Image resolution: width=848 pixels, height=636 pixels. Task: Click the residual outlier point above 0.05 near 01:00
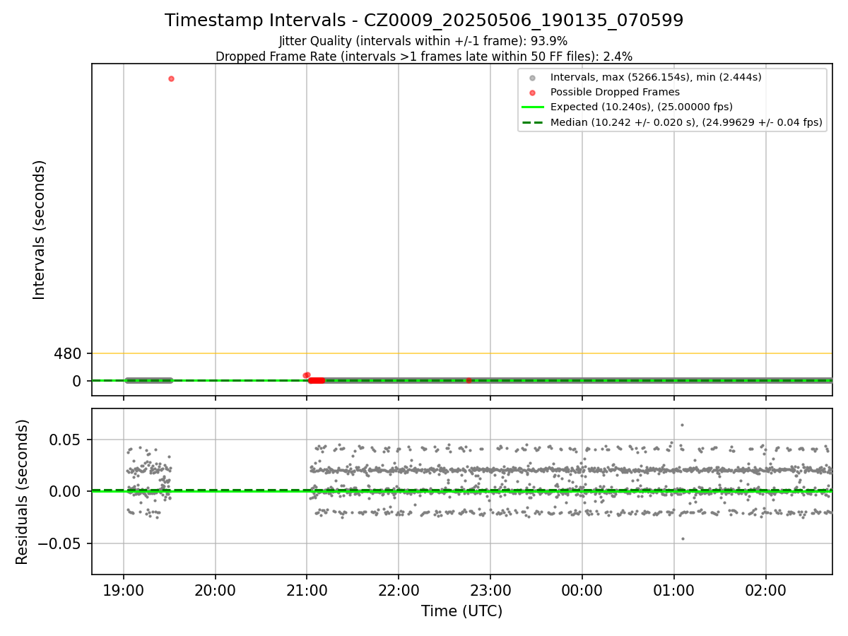pos(682,425)
